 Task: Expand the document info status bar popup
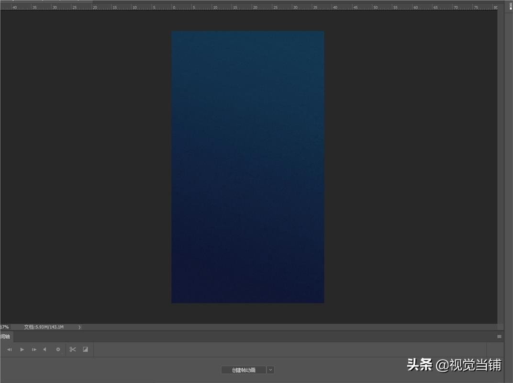click(79, 327)
